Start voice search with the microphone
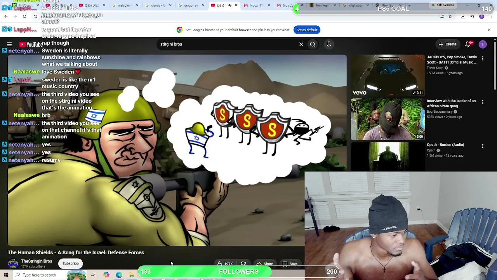Viewport: 497px width, 280px height. tap(329, 44)
